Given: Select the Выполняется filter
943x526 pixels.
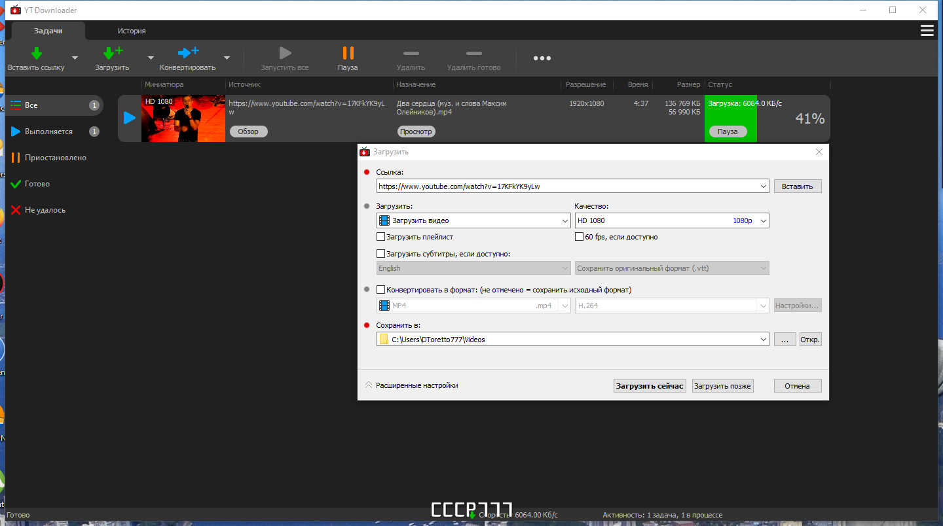Looking at the screenshot, I should tap(54, 131).
